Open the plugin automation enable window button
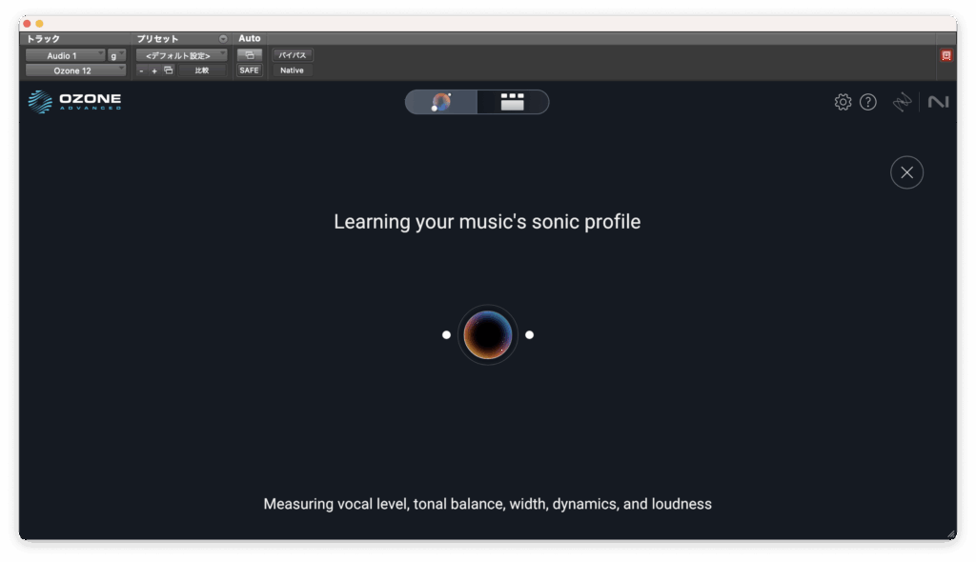 pos(249,55)
